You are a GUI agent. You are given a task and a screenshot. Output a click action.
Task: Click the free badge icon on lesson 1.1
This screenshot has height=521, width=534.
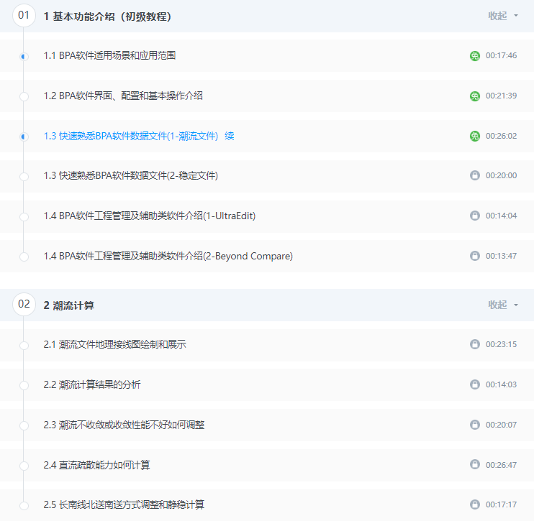point(475,56)
